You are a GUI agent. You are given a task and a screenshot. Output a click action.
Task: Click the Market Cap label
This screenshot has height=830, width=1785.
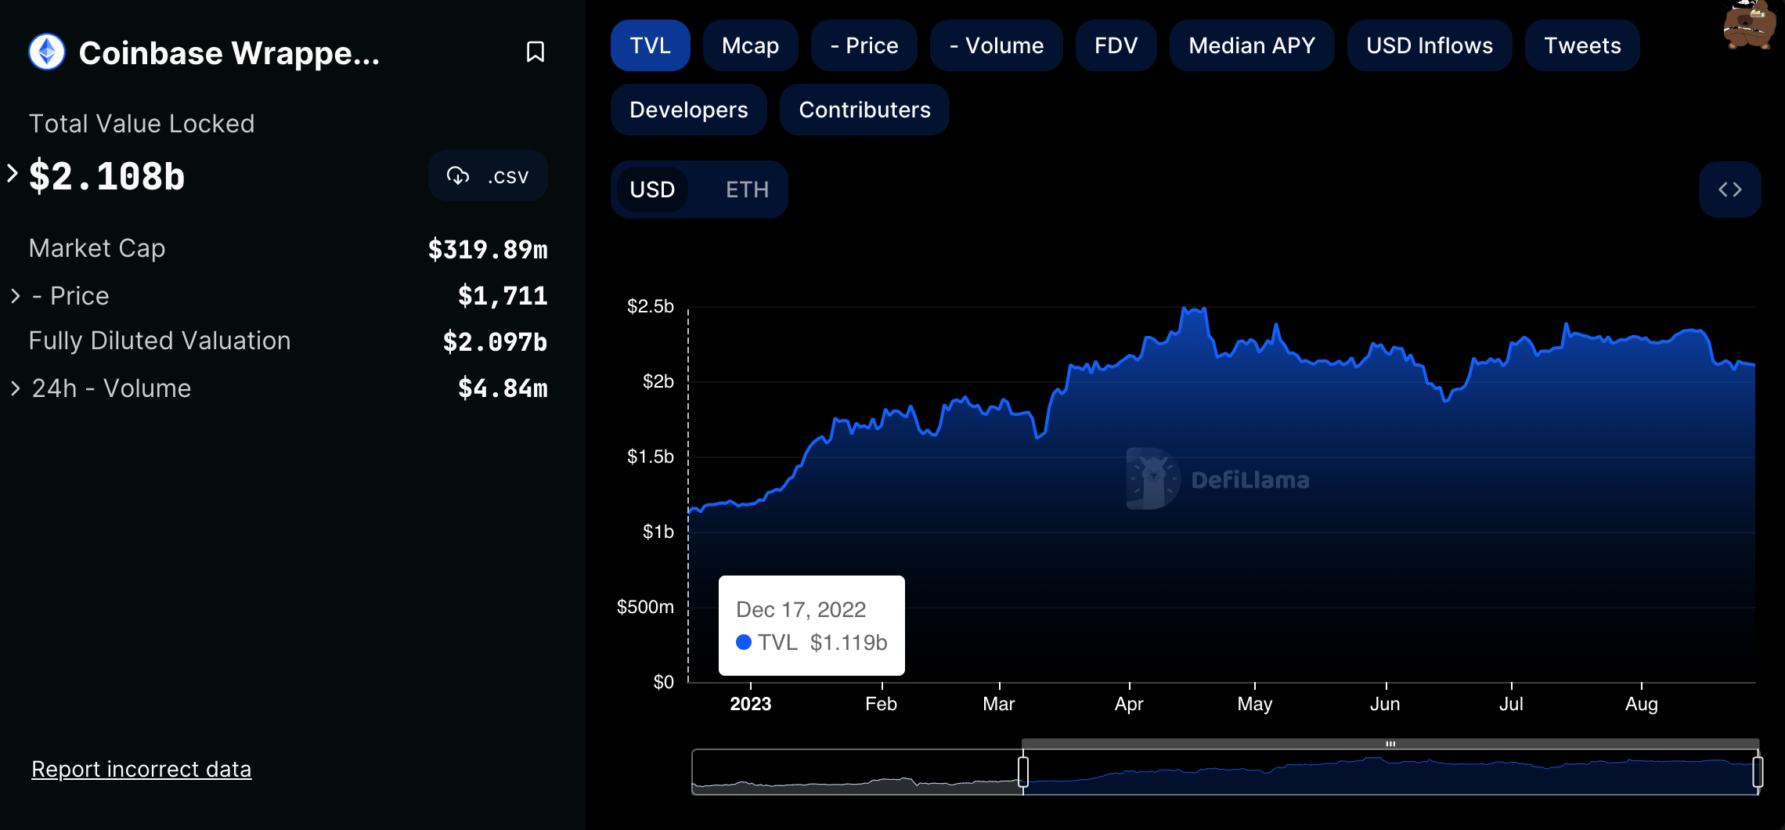point(97,248)
